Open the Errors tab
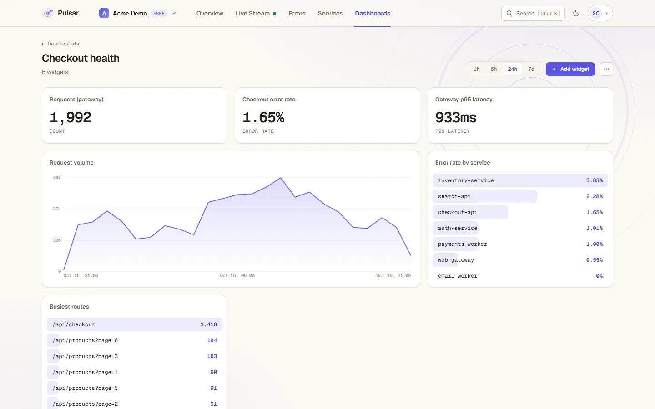The image size is (655, 409). [297, 13]
